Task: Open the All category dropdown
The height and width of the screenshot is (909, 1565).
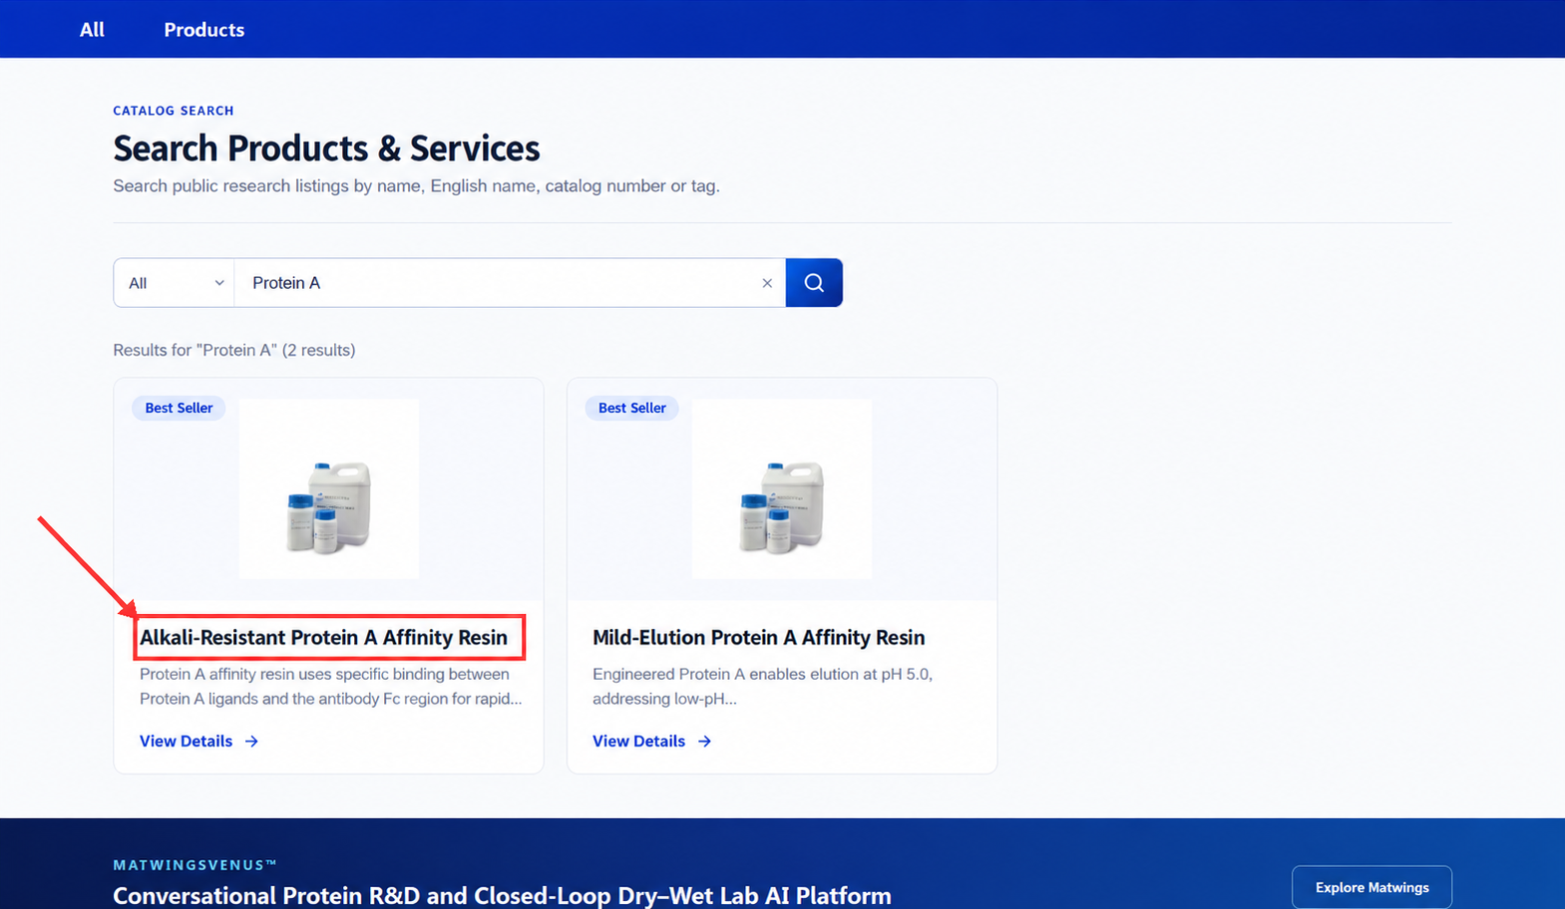Action: click(x=175, y=283)
